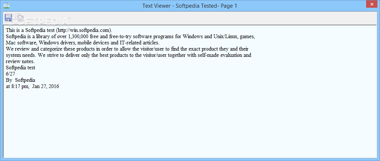Image resolution: width=380 pixels, height=161 pixels.
Task: Click the 'at 8:17 pm' time text
Action: 17,86
